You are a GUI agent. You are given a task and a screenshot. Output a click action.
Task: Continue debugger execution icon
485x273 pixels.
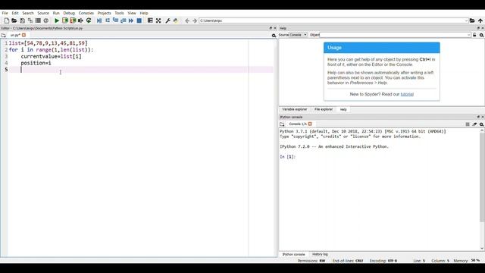[x=131, y=20]
